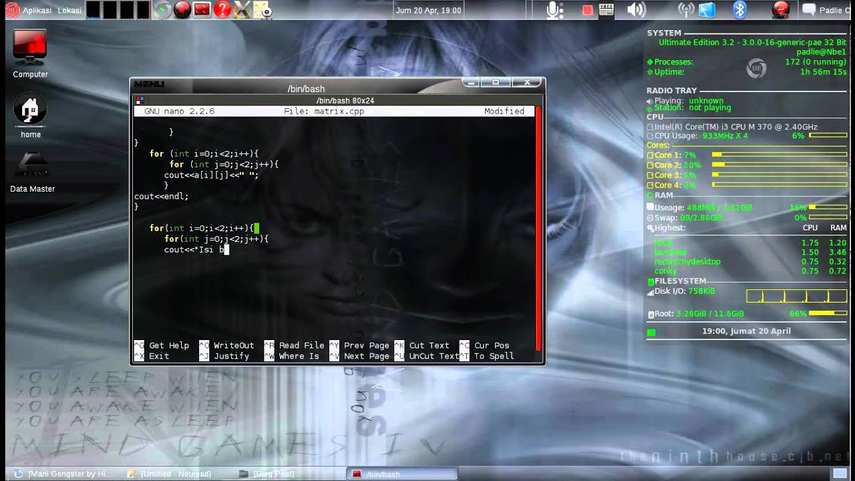The height and width of the screenshot is (481, 855).
Task: Open the Computer desktop icon
Action: click(x=30, y=53)
